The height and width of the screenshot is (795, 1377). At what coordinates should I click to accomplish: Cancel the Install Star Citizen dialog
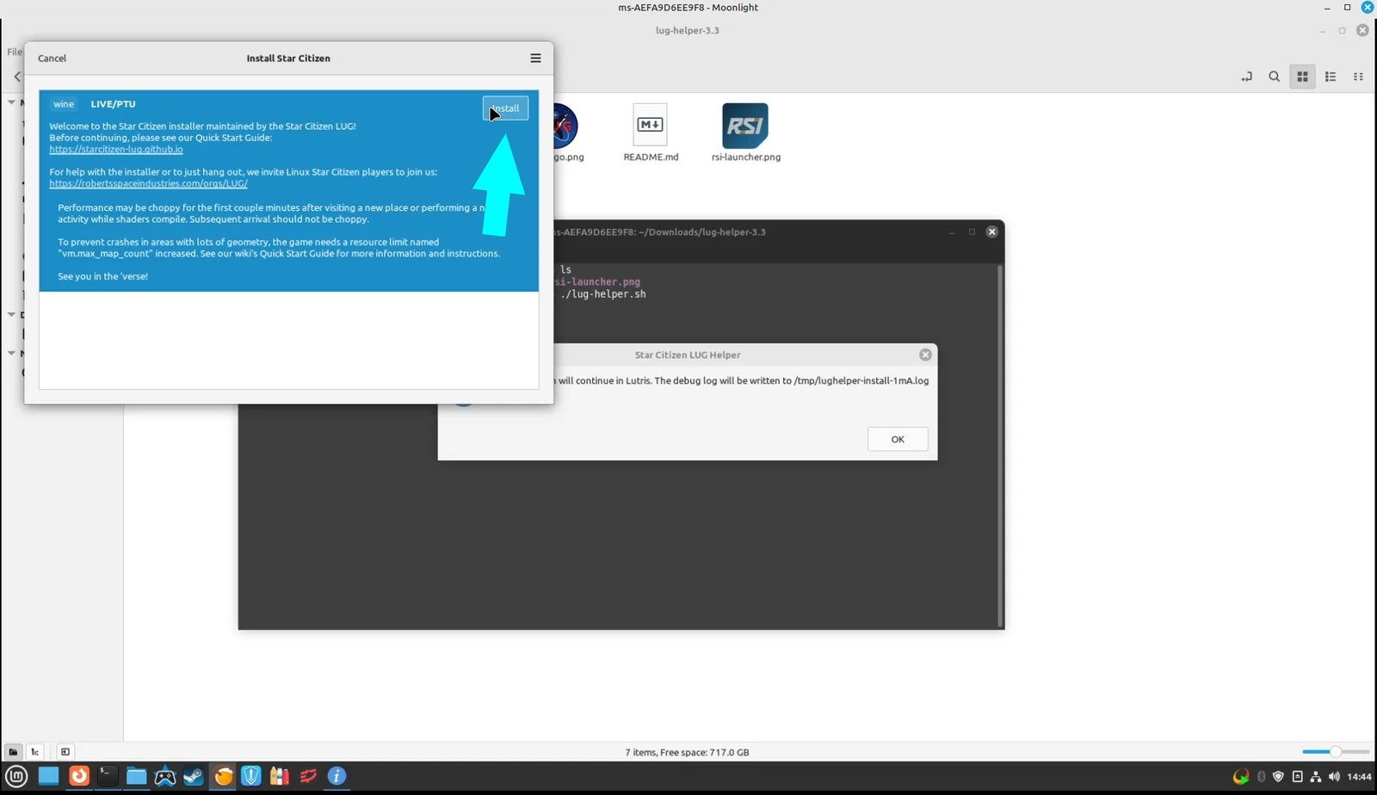[x=52, y=59]
